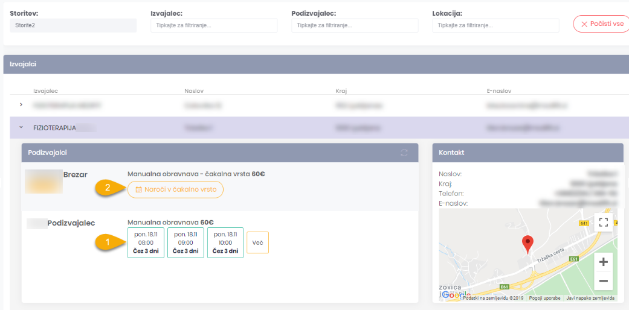Open the map in fullscreen view

[x=602, y=222]
